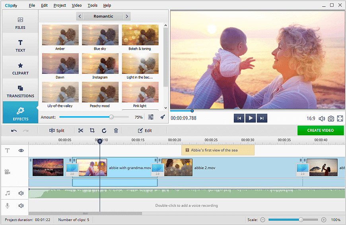Screen dimensions: 346x225
Task: Click the rotate clip icon
Action: (104, 131)
